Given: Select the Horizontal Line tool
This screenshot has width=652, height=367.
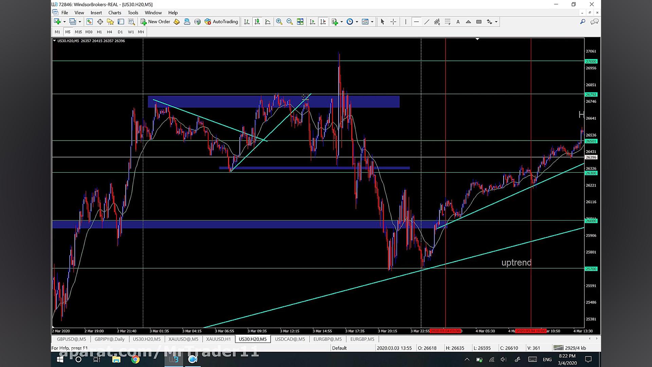Looking at the screenshot, I should 416,22.
